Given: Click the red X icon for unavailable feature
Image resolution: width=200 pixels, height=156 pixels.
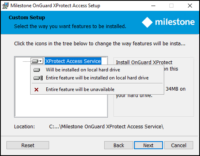Looking at the screenshot, I should tap(36, 89).
